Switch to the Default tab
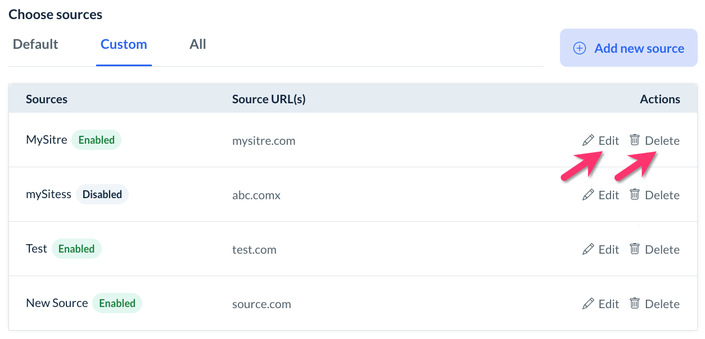 (35, 44)
